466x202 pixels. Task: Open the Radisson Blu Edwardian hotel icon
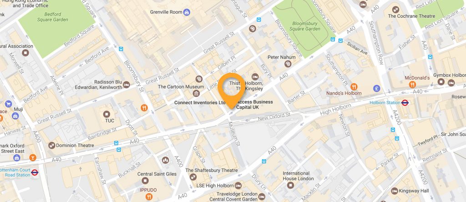pyautogui.click(x=127, y=85)
